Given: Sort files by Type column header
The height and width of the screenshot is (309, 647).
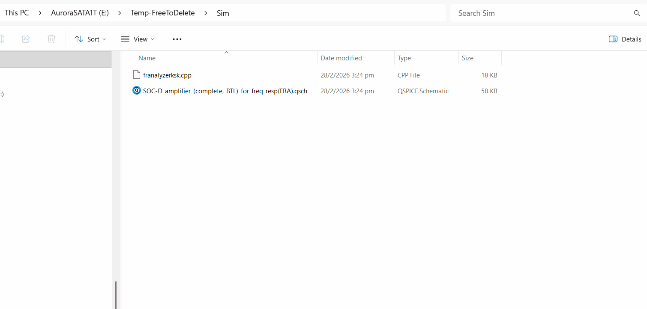Looking at the screenshot, I should (404, 58).
